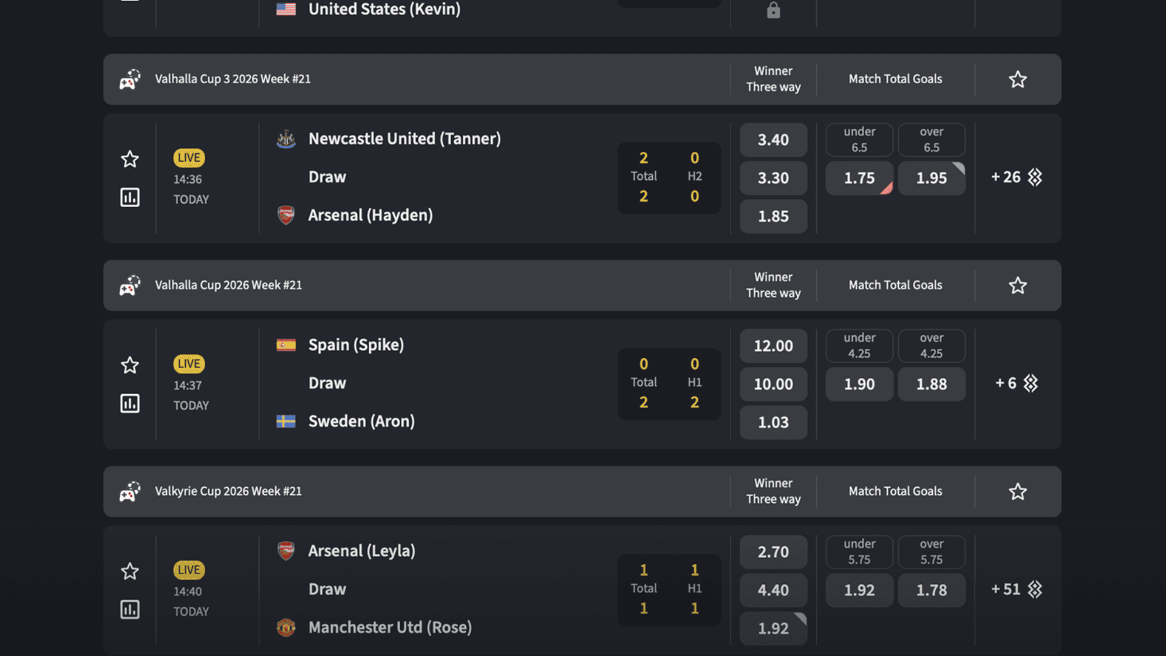Favorite the Spain vs Sweden match
Screen dimensions: 1166x656
[x=130, y=365]
